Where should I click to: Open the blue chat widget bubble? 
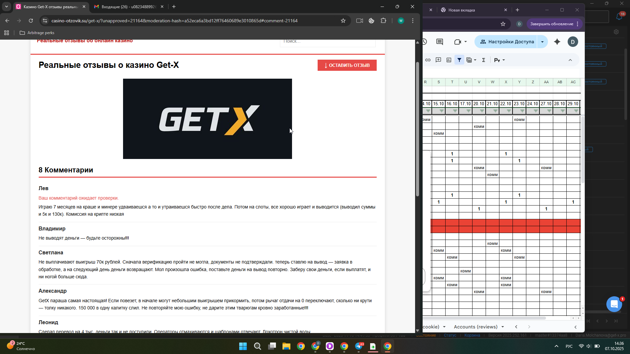click(x=614, y=304)
